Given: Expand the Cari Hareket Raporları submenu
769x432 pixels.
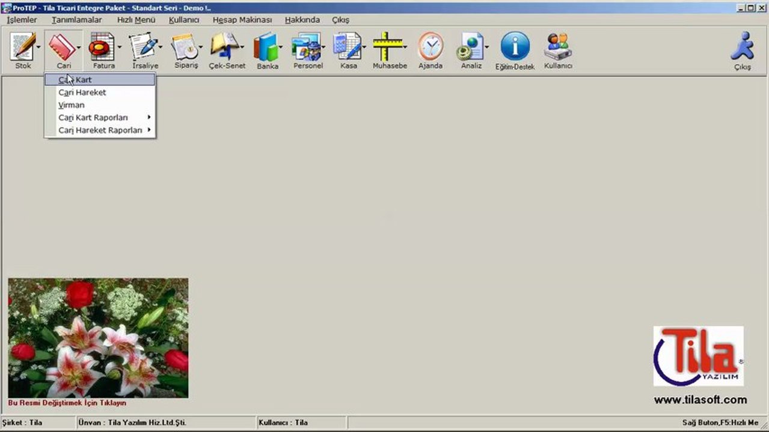Looking at the screenshot, I should [100, 130].
